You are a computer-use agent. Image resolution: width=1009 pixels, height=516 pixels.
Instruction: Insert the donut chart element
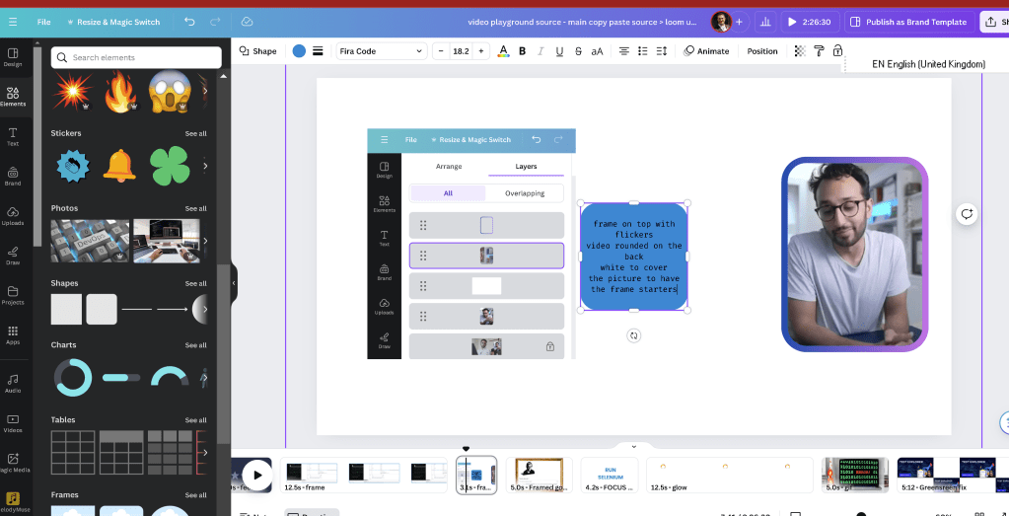click(73, 377)
